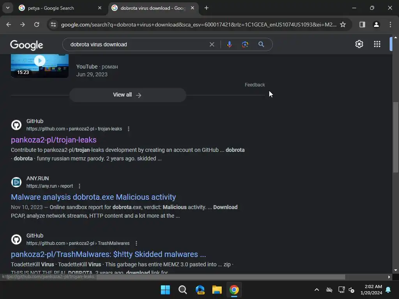The image size is (399, 299).
Task: Open pankoza2-pl/trojan-leaks result
Action: coord(54,140)
